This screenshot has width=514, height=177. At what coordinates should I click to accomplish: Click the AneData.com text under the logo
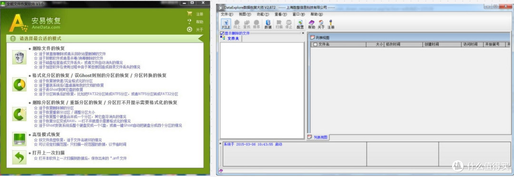click(46, 27)
